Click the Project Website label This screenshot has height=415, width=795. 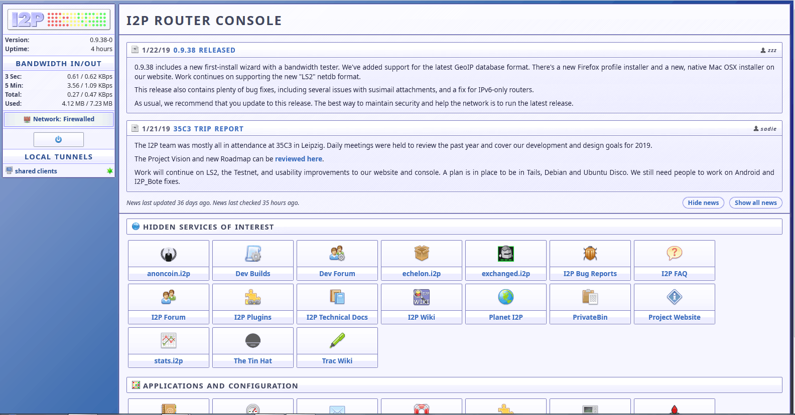tap(675, 317)
